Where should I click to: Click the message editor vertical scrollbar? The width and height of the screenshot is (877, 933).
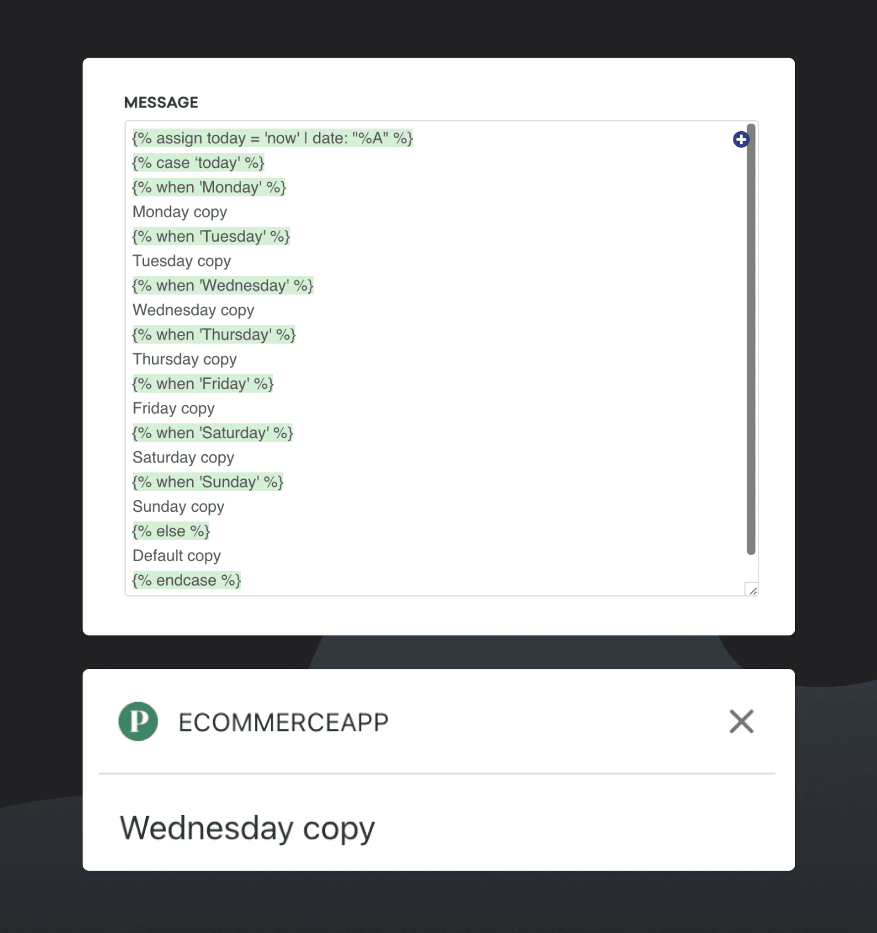point(750,338)
